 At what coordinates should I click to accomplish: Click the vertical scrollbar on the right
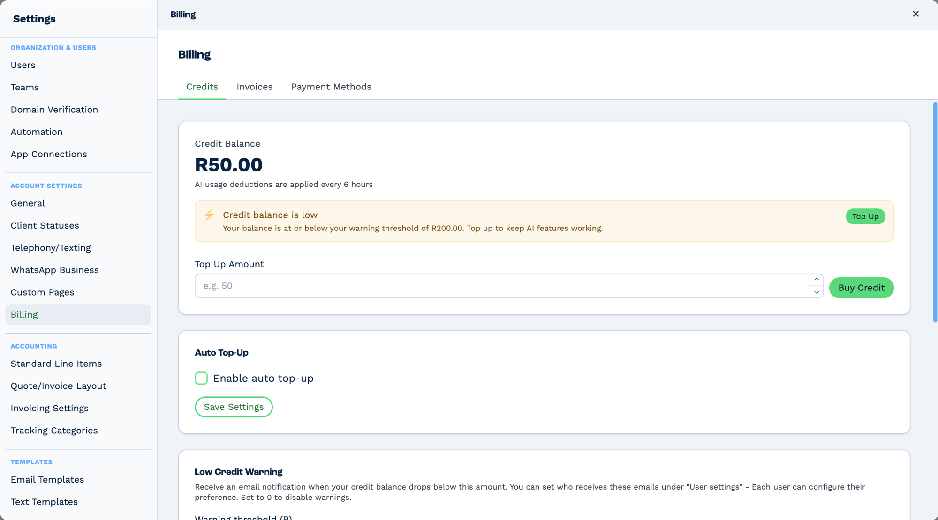point(935,212)
